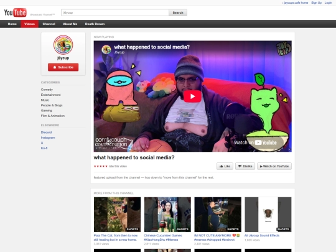Select the People & Blogs category
Viewport: 336px width, 252px height.
(52, 105)
